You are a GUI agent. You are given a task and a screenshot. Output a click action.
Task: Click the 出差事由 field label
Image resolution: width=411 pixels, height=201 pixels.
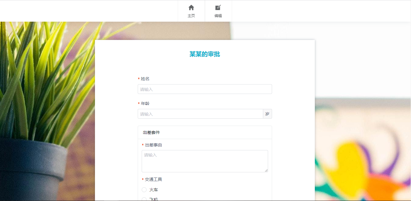click(x=153, y=145)
